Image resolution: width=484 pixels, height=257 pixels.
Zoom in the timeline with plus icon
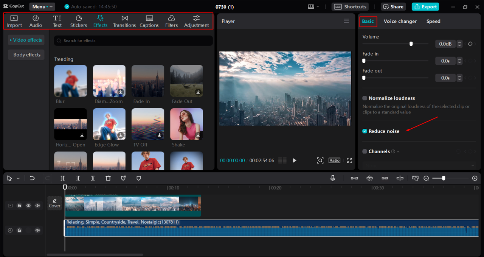coord(475,178)
